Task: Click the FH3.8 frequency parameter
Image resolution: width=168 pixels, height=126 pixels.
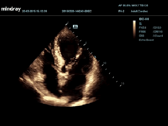Action: click(143, 28)
